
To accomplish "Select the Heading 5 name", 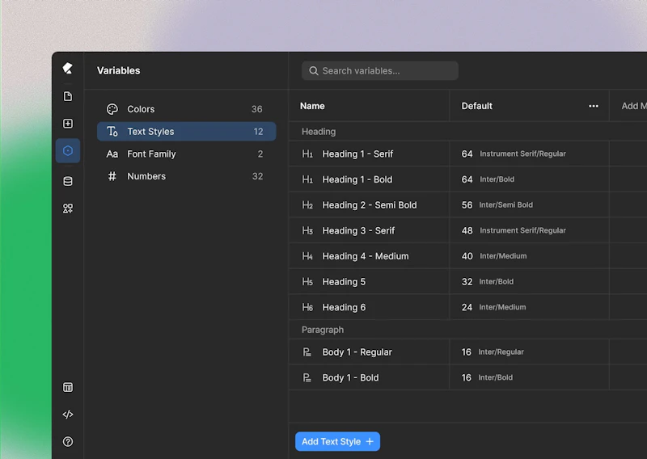I will 344,282.
